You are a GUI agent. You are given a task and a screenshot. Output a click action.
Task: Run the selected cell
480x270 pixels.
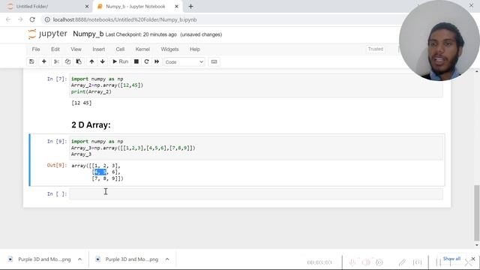[x=120, y=61]
